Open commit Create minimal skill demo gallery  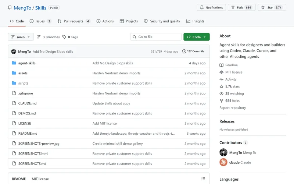[118, 144]
